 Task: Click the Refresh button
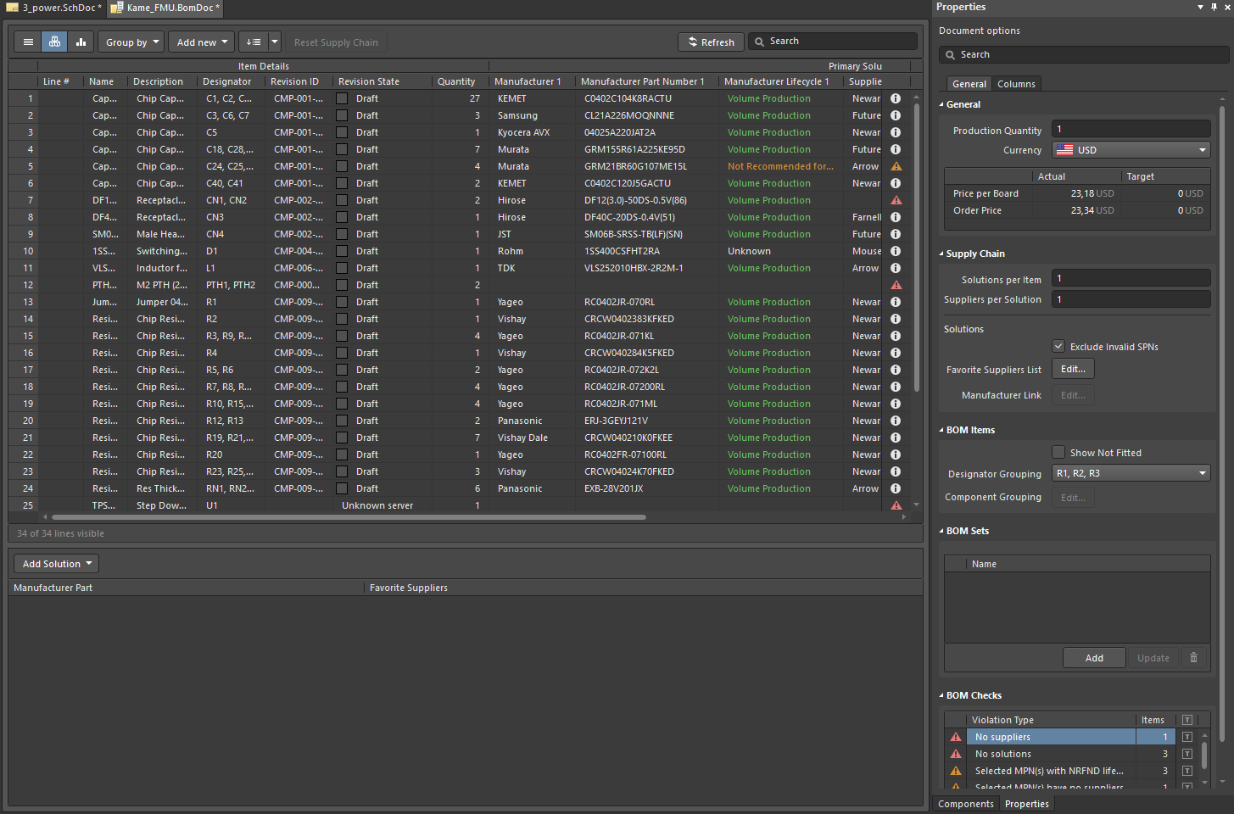coord(711,41)
